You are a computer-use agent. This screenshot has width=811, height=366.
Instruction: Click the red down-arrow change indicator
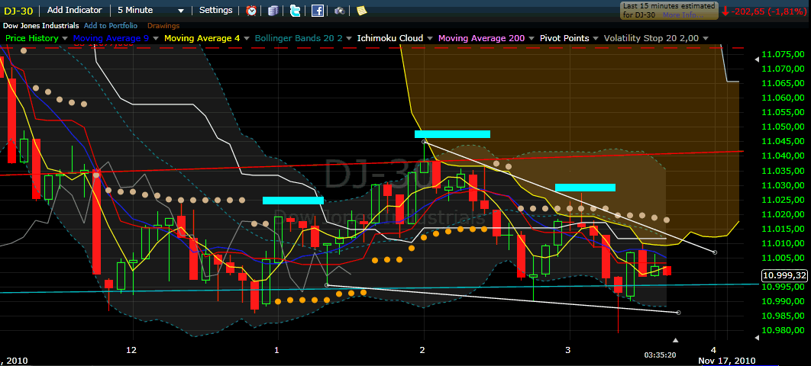tap(725, 11)
